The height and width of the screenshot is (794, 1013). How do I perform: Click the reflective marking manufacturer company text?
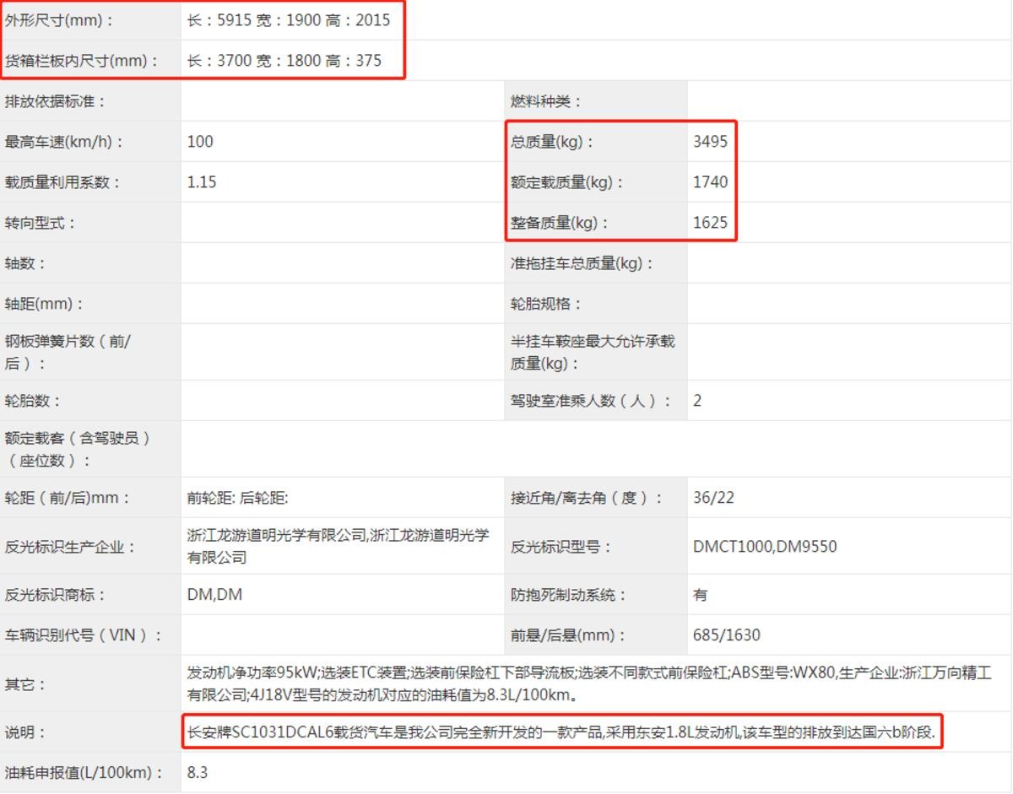pos(338,546)
